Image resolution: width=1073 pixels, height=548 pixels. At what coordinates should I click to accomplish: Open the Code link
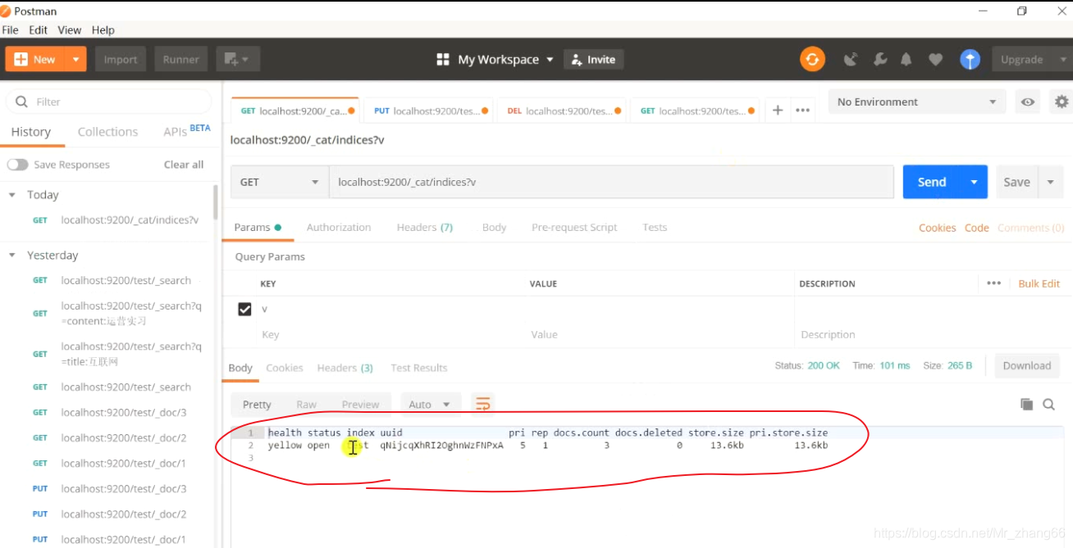point(976,228)
